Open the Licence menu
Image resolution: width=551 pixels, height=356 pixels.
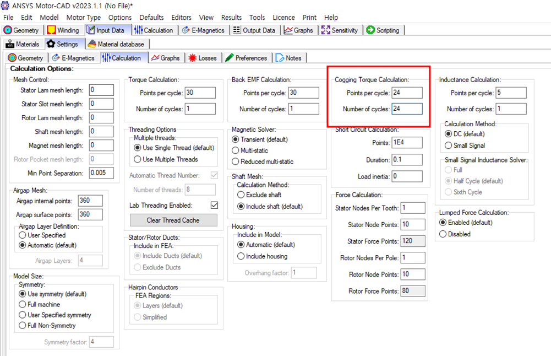283,17
